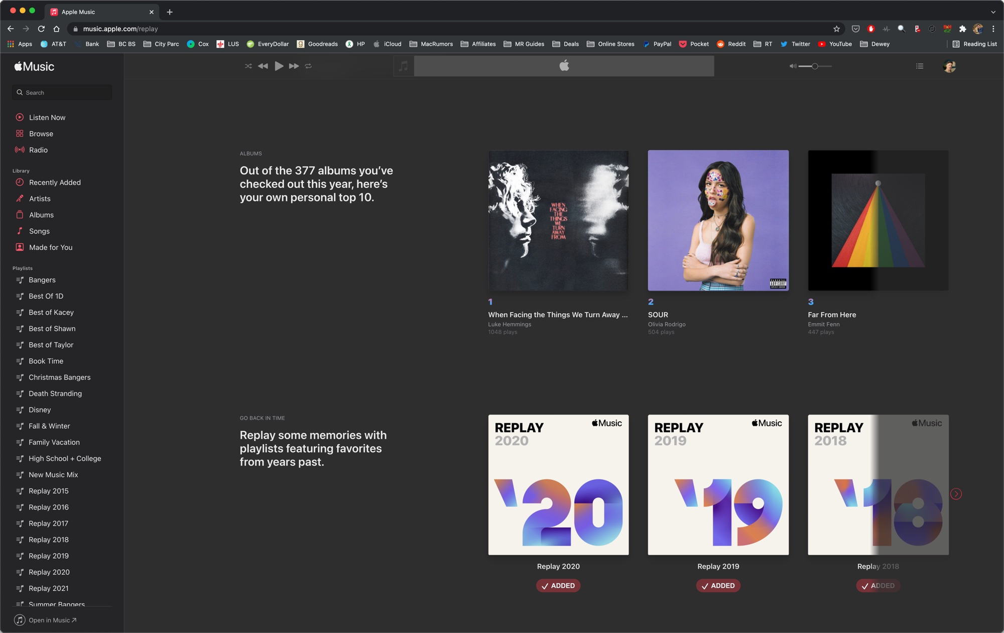Click the Search field in sidebar
The height and width of the screenshot is (633, 1004).
coord(62,92)
